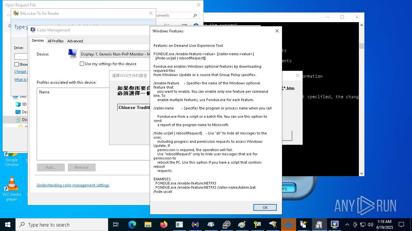
Task: Open the globe and chat taskbar icon
Action: [x=227, y=225]
